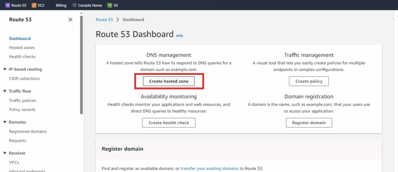398x172 pixels.
Task: Open the Console Home shortcut icon
Action: [74, 5]
